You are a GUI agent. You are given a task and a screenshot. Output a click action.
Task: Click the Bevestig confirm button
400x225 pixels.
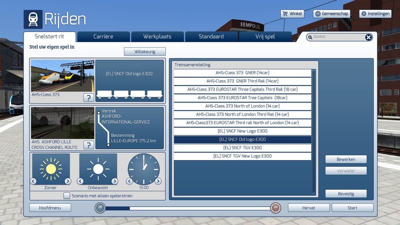[x=346, y=194]
